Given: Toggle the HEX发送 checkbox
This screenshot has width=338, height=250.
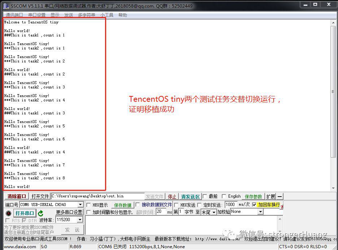Looking at the screenshot, I should (176, 205).
